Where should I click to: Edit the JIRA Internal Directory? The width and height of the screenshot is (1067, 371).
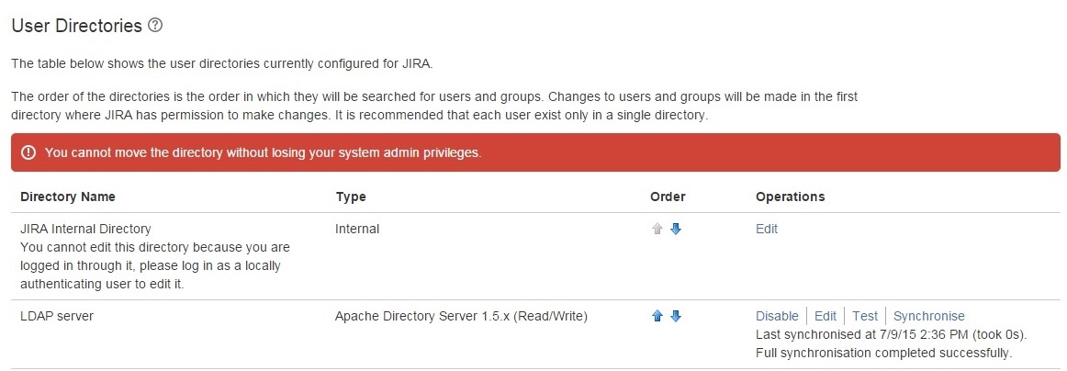pyautogui.click(x=767, y=229)
